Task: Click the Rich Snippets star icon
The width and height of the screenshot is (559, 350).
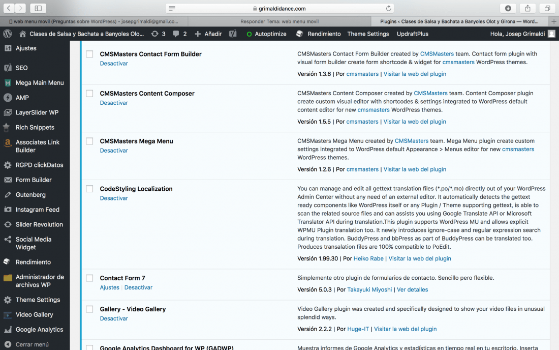Action: 7,127
